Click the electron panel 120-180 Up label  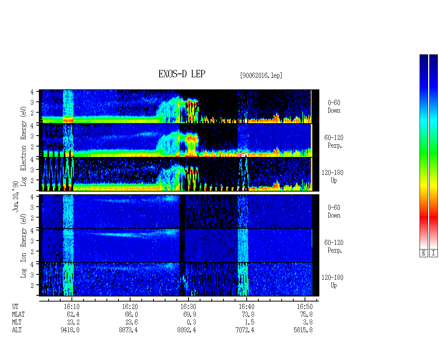[332, 176]
